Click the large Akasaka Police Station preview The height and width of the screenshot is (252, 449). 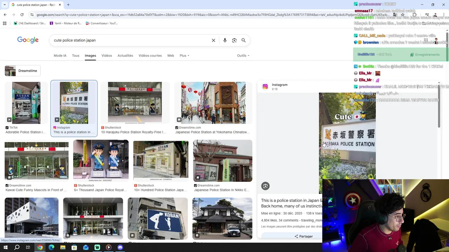[x=347, y=143]
